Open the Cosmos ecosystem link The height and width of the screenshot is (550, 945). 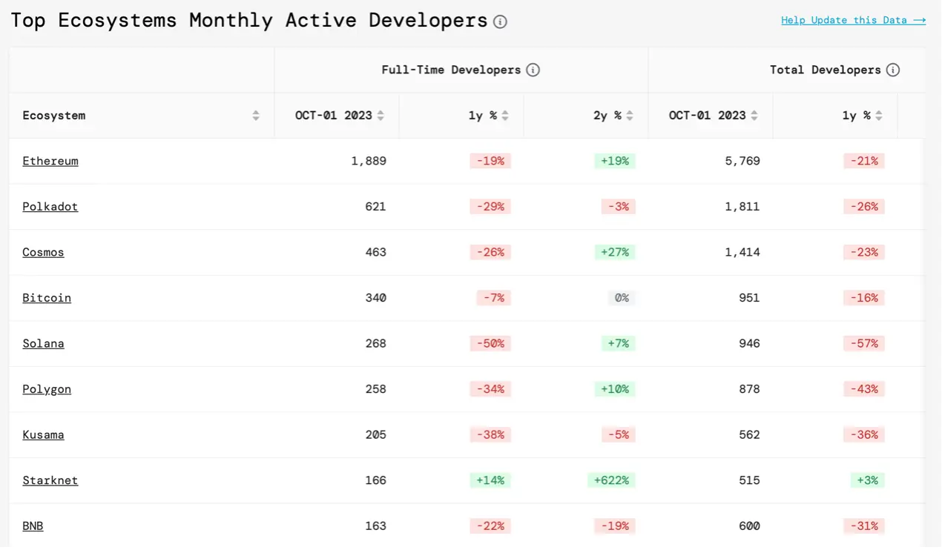click(x=43, y=252)
